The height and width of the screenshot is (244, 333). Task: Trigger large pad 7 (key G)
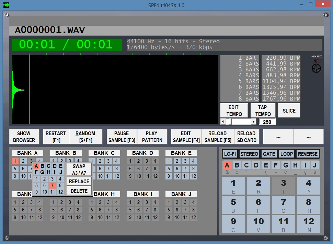(283, 205)
